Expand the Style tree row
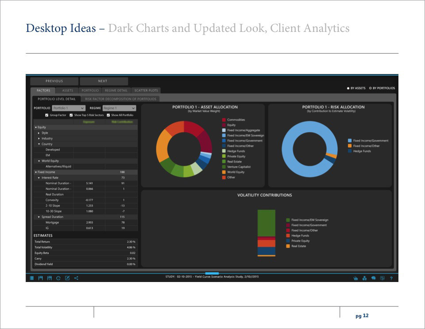The height and width of the screenshot is (329, 425). click(39, 133)
